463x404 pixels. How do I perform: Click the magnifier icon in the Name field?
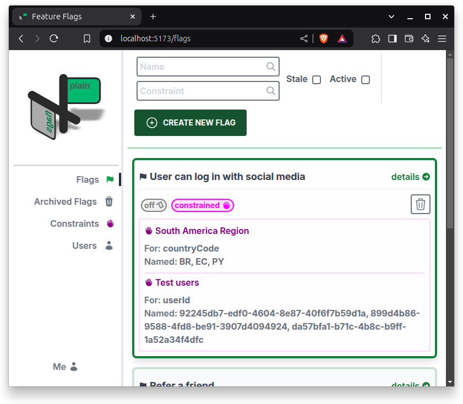pos(270,67)
